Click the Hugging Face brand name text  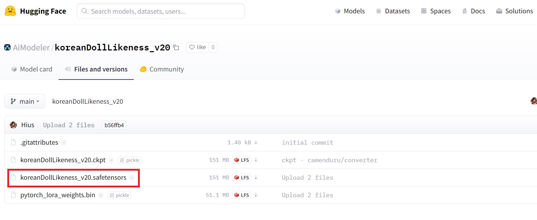pyautogui.click(x=43, y=11)
